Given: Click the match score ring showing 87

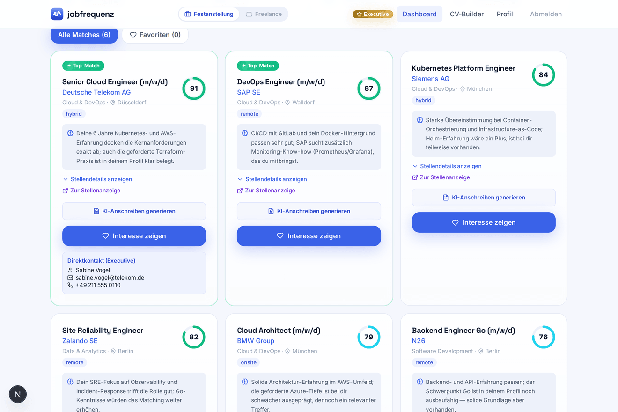Looking at the screenshot, I should [369, 88].
